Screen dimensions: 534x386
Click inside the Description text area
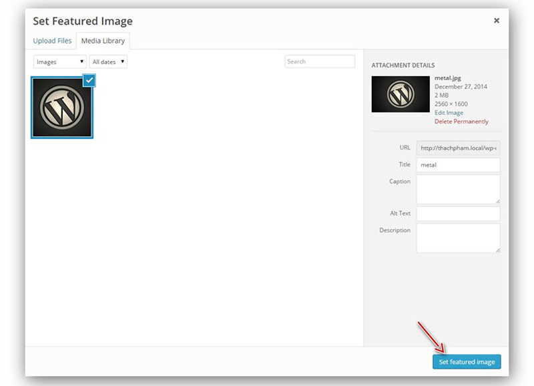[458, 238]
